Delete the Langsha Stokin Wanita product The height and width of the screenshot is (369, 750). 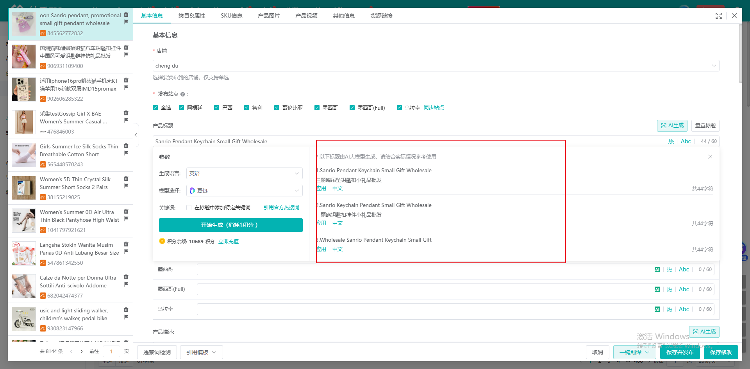(126, 244)
